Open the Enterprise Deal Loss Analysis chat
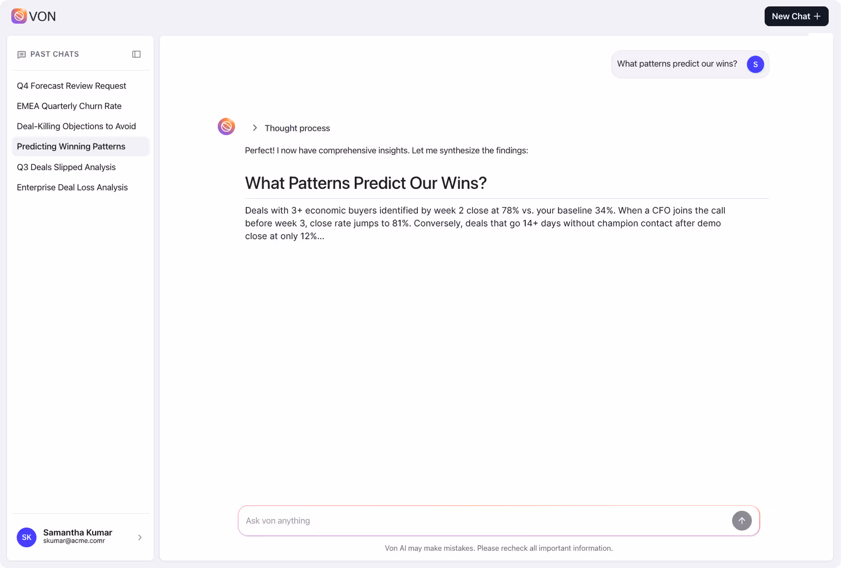 (x=72, y=187)
